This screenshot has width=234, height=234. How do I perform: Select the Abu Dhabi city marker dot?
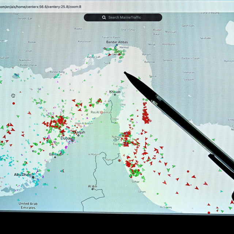[33, 177]
